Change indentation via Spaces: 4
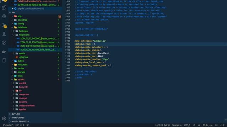Viewport: 227px width, 127px height. (x=177, y=125)
